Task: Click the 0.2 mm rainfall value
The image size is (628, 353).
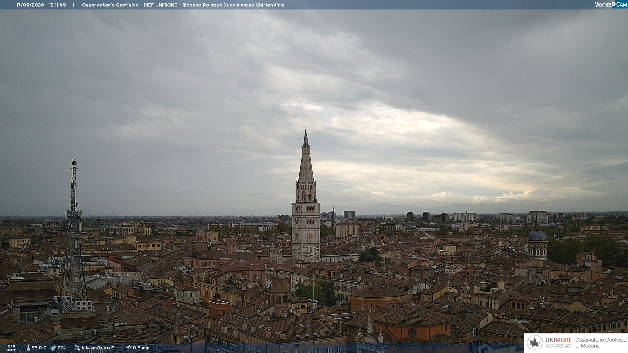Action: pos(141,348)
